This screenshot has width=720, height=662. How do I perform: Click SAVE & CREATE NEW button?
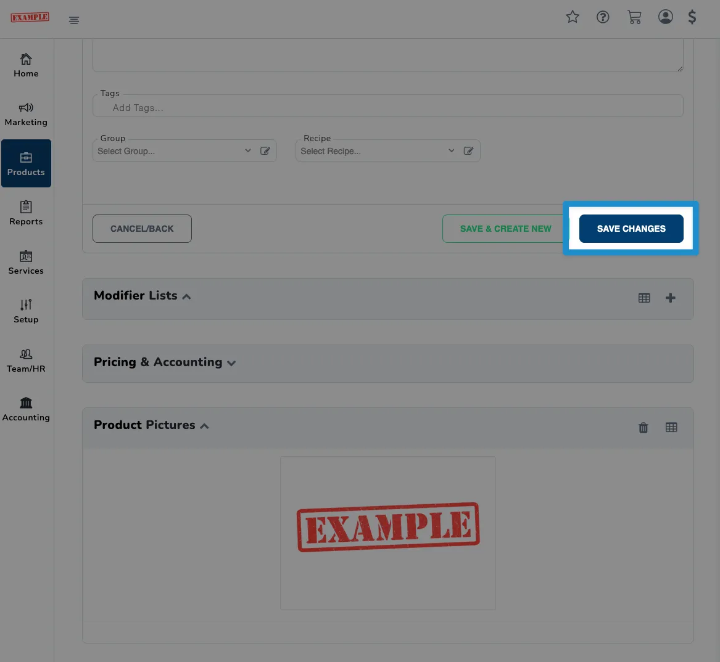(505, 229)
